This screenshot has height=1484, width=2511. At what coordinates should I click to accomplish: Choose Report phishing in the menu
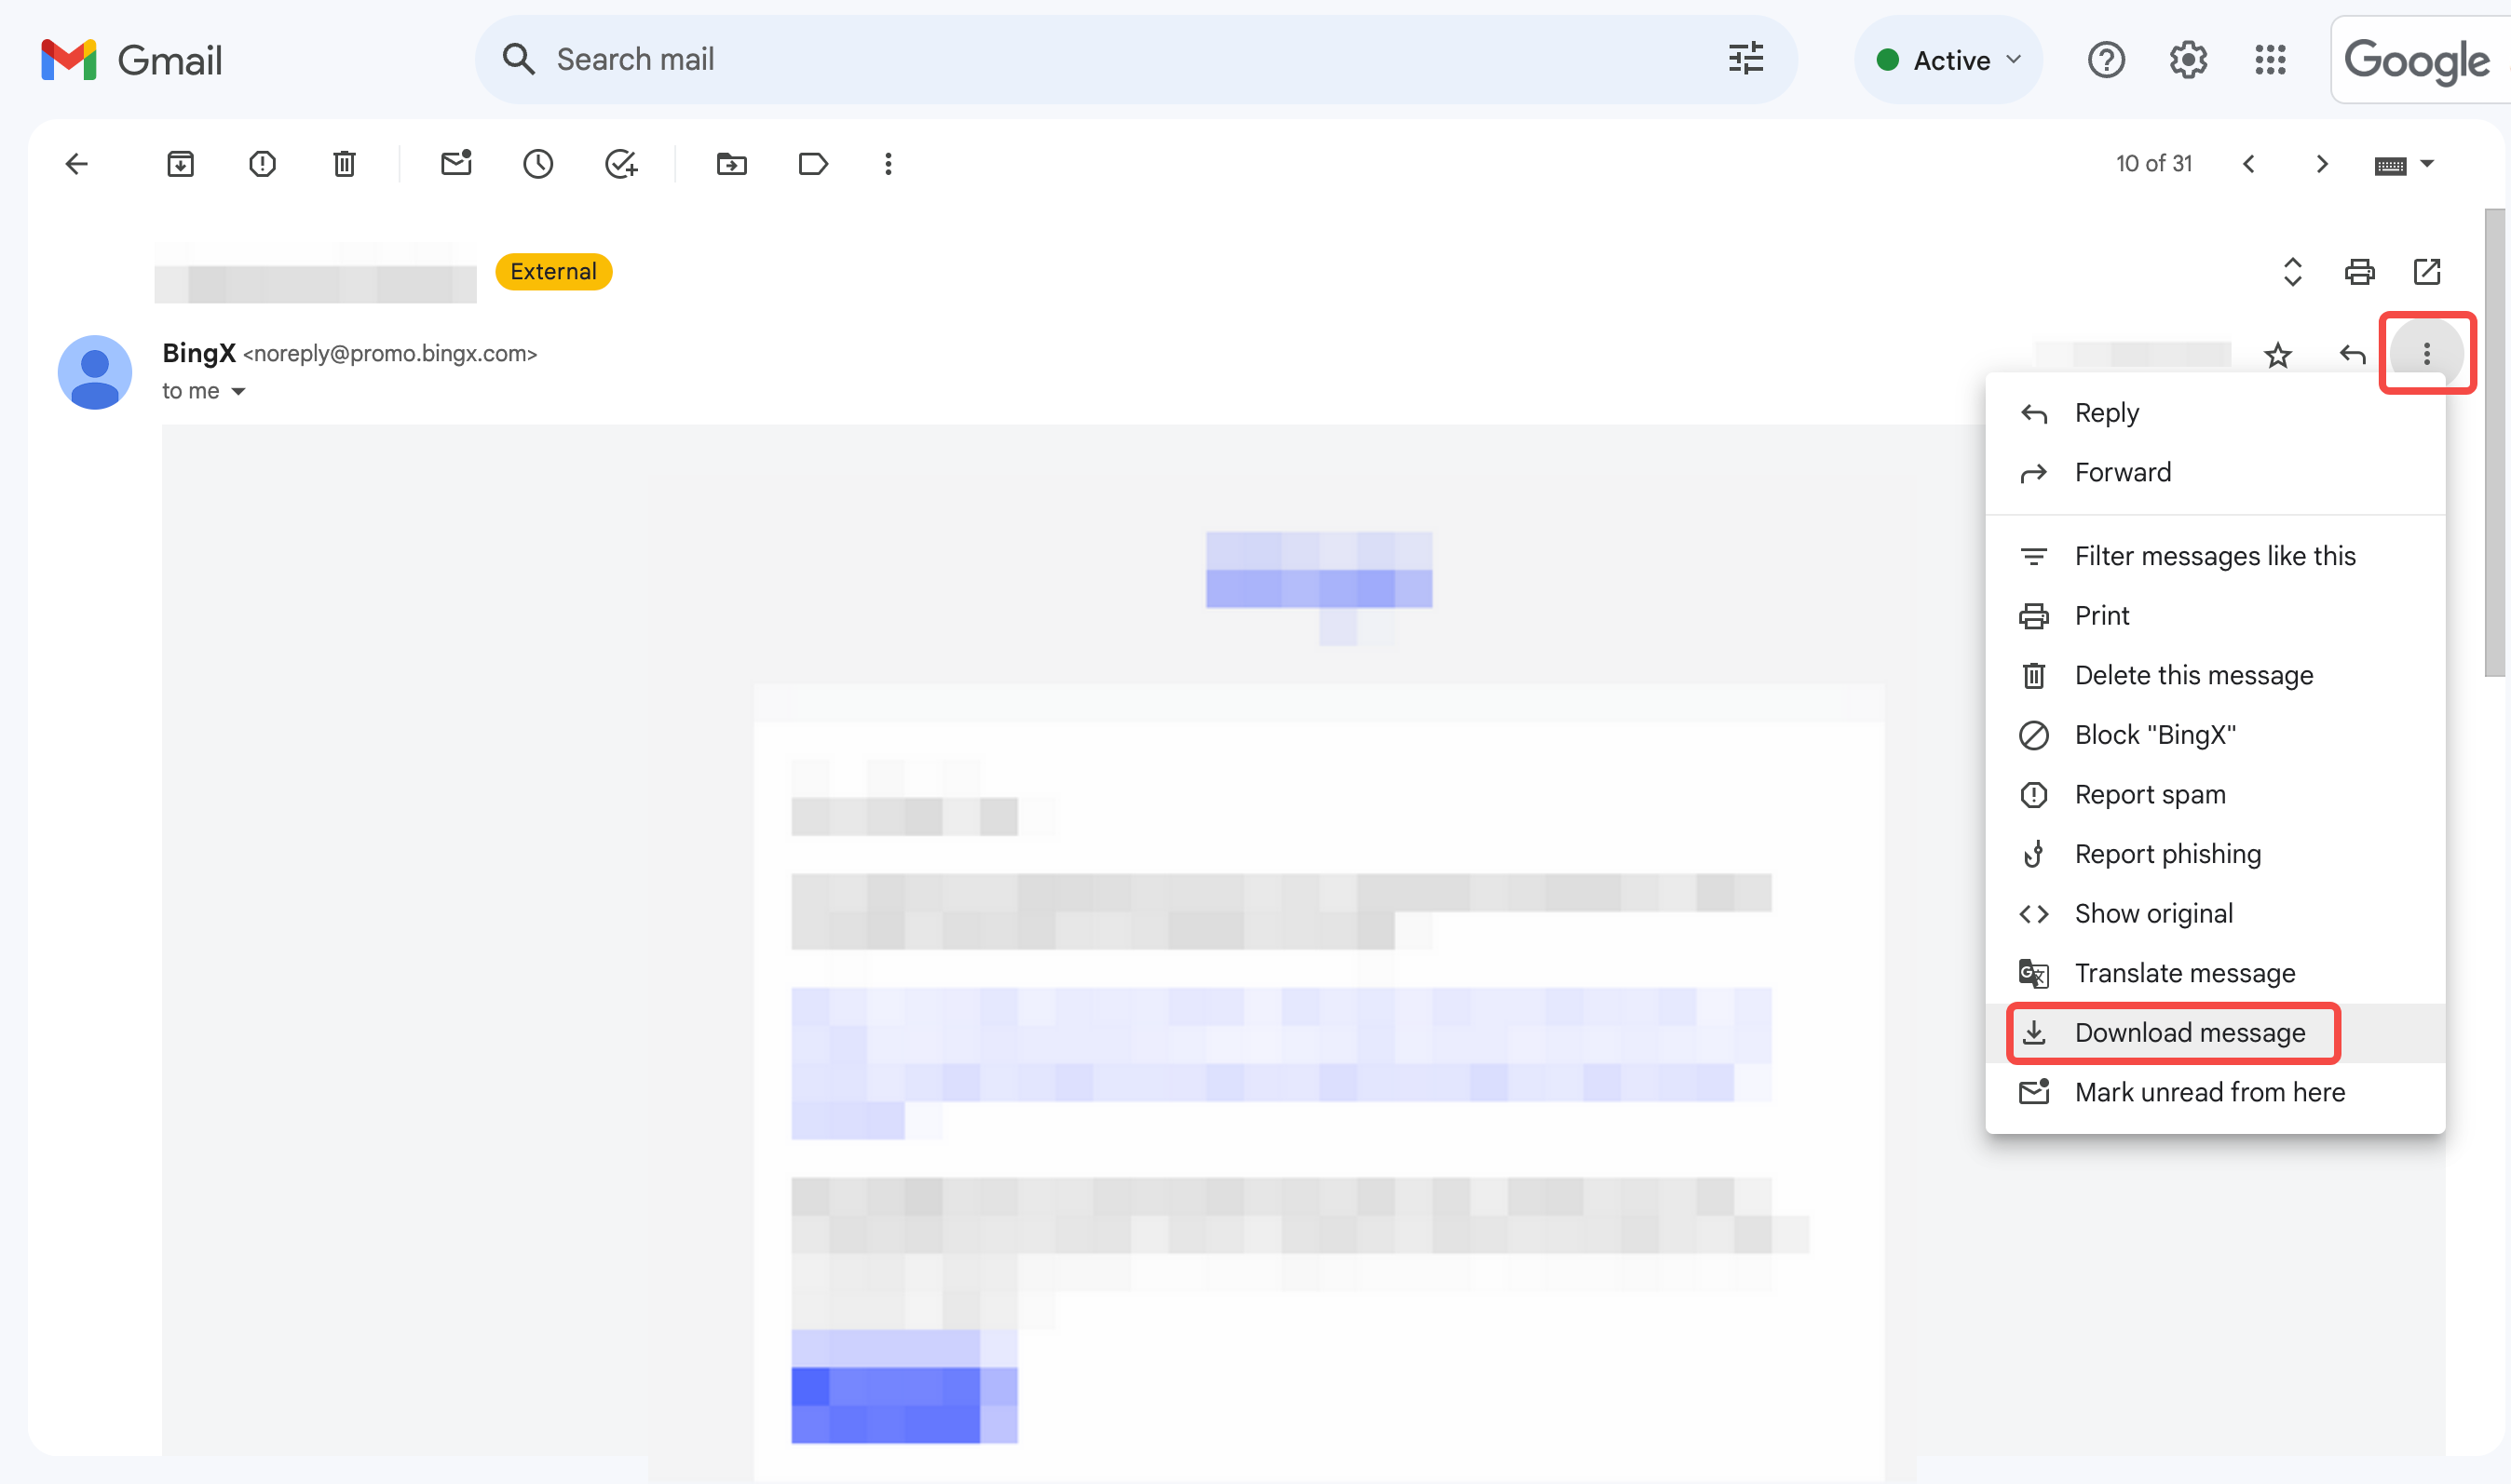pyautogui.click(x=2167, y=853)
